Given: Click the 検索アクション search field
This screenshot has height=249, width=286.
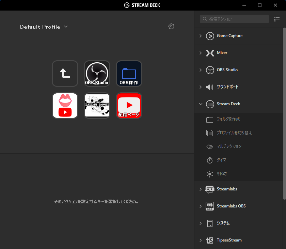Looking at the screenshot, I should 234,19.
